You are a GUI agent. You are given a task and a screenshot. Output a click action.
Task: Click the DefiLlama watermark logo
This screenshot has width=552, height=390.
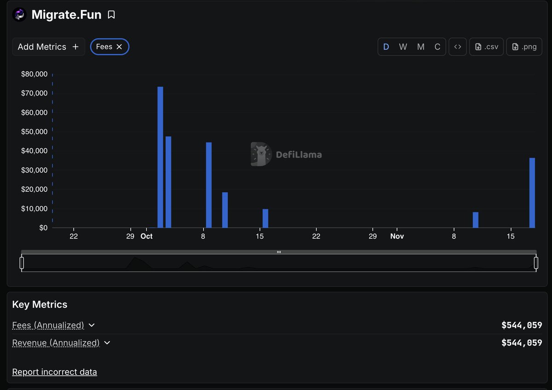click(x=261, y=154)
